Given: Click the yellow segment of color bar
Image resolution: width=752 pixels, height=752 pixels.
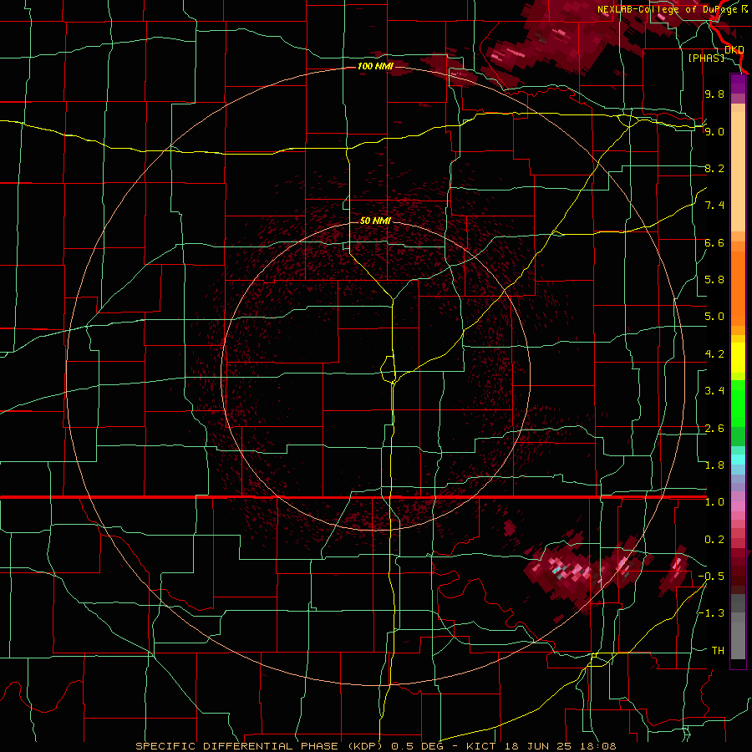Looking at the screenshot, I should coord(738,358).
